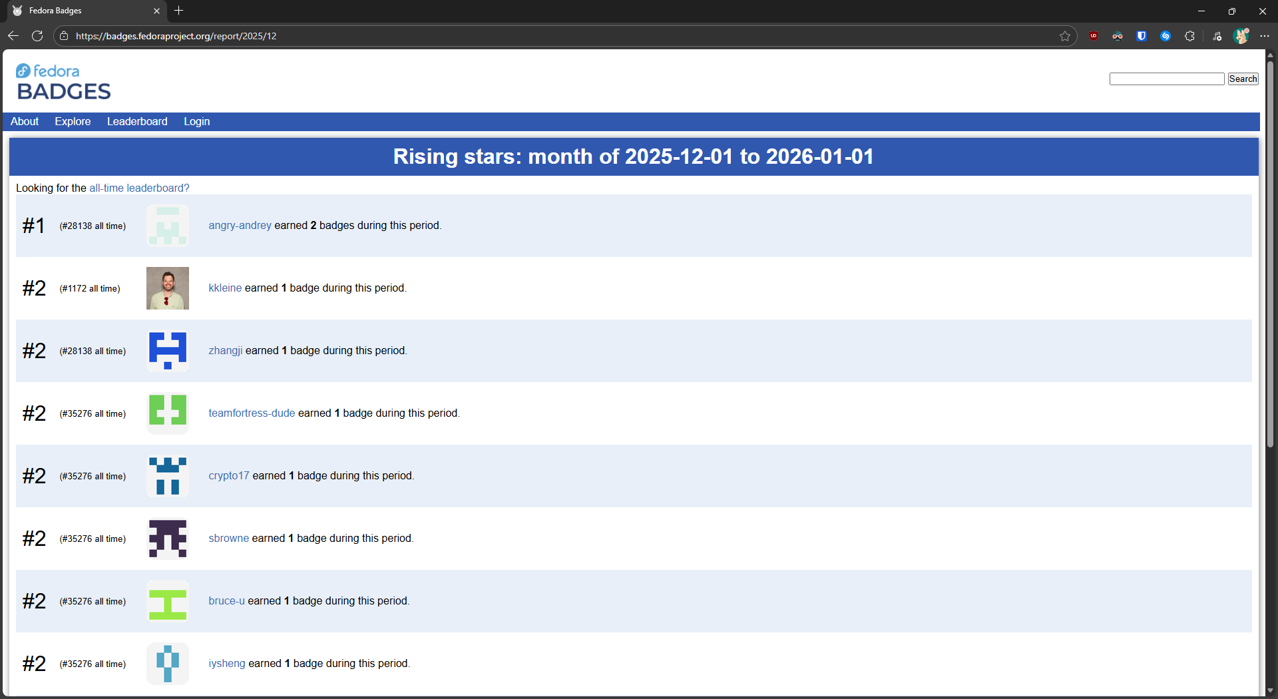This screenshot has width=1278, height=699.
Task: Open the Bitwarden shield extension icon
Action: pos(1142,36)
